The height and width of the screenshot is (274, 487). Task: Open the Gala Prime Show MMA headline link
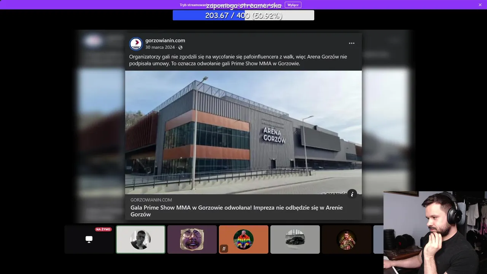[237, 211]
